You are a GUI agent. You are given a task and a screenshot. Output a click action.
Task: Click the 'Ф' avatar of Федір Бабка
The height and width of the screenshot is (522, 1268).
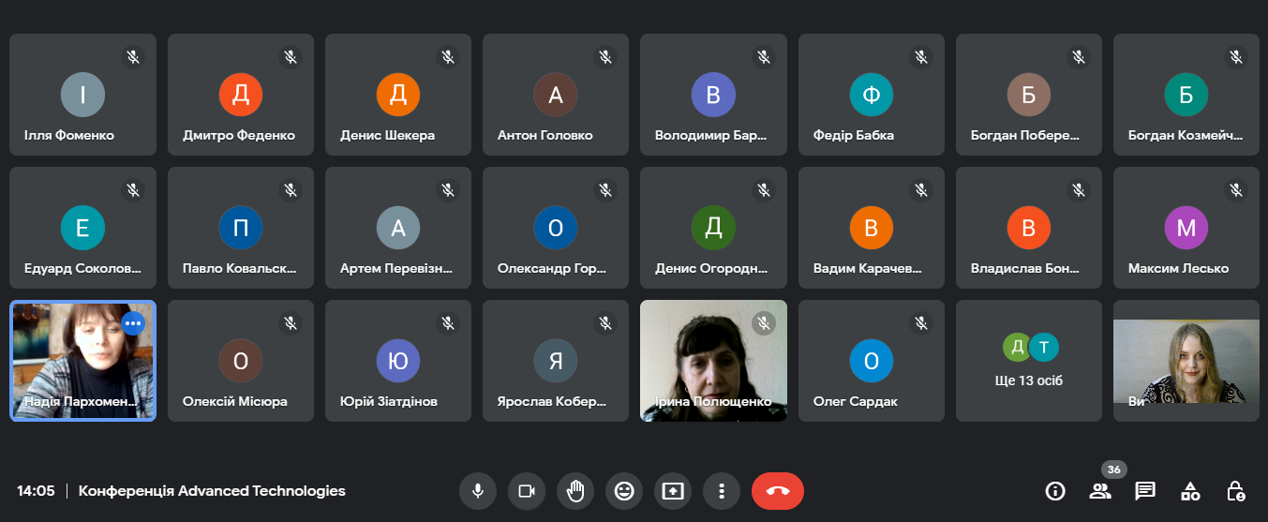872,95
